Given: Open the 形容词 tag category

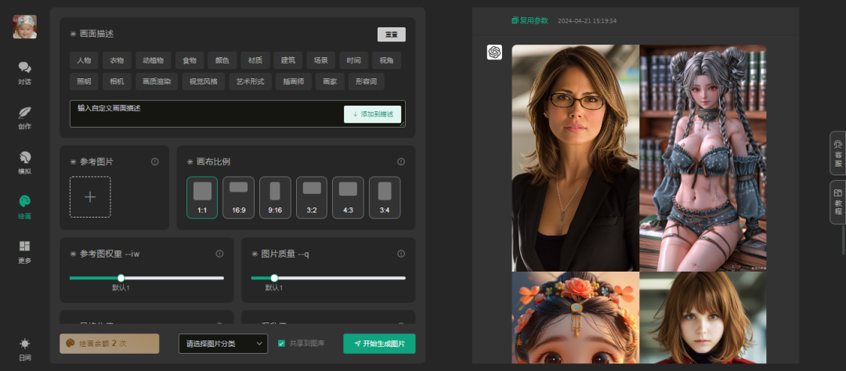Looking at the screenshot, I should [367, 81].
